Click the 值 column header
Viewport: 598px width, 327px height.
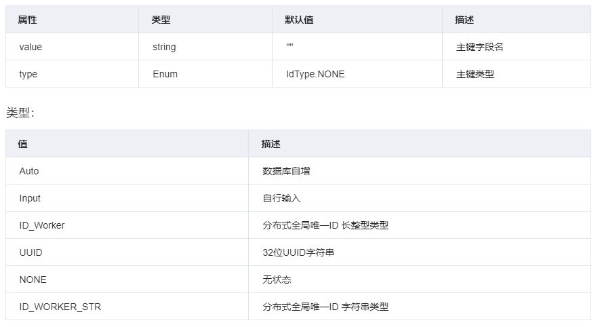pos(23,144)
